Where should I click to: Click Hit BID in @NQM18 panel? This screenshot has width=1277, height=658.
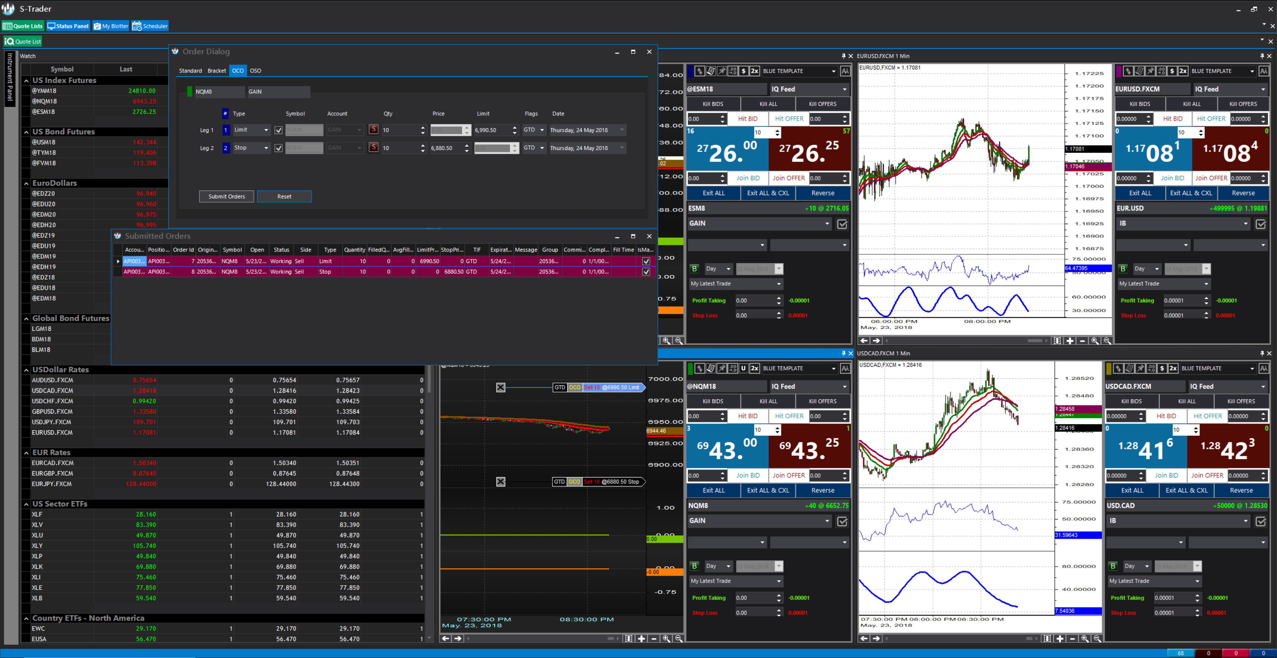748,416
